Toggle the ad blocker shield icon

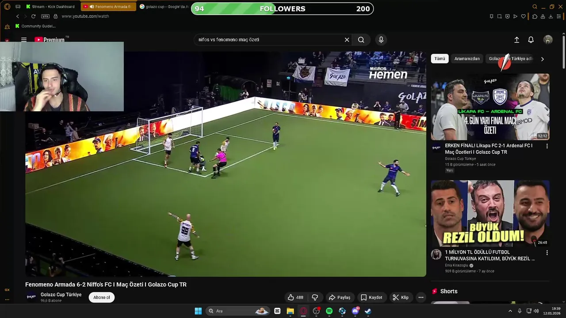pyautogui.click(x=507, y=16)
